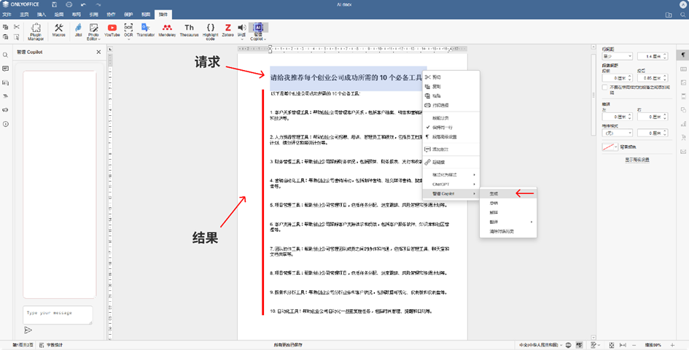Screen dimensions: 689x350
Task: Select 总结 in the Copilot submenu
Action: tap(508, 203)
